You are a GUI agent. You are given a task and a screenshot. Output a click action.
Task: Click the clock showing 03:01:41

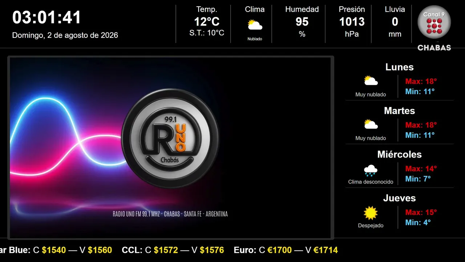tap(47, 17)
